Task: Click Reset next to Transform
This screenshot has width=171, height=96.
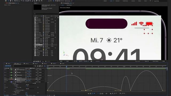Action: pos(26,94)
